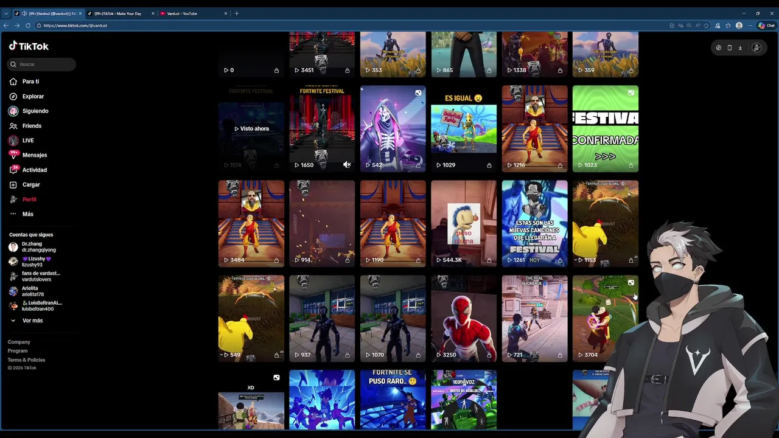Open the Perfil page
779x438 pixels.
pos(23,200)
